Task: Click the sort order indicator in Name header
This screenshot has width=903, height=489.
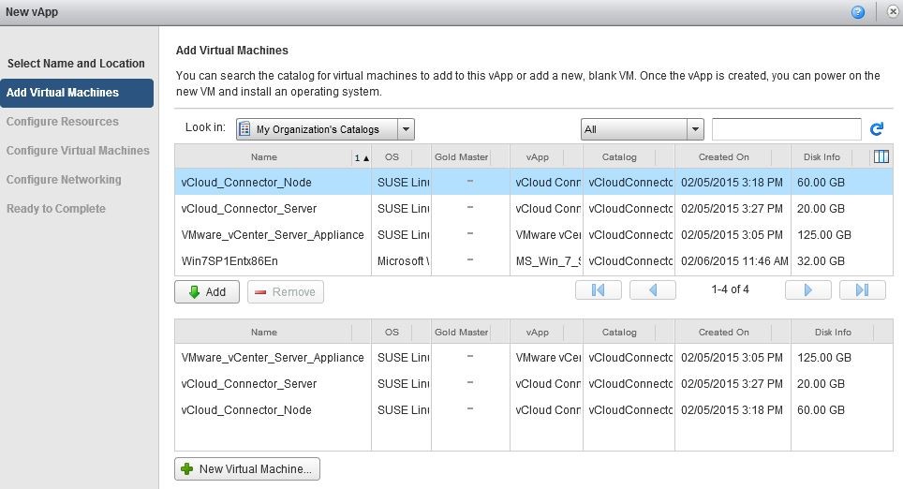Action: coord(362,157)
